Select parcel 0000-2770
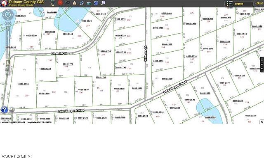The image size is (264, 158). [210, 117]
